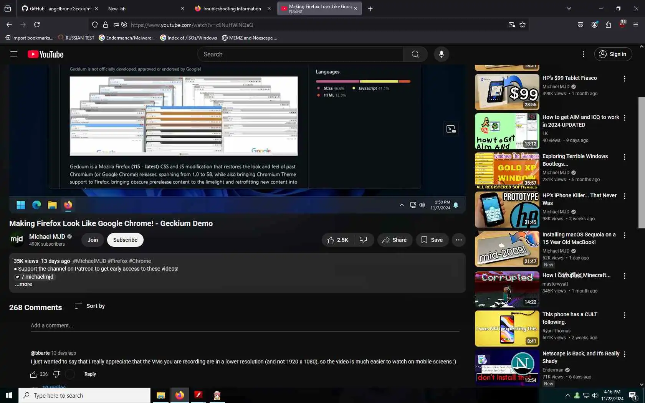Open a new browser tab
The image size is (645, 403).
pos(370,8)
